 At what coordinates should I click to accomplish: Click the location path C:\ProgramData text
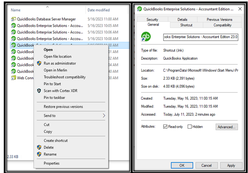tap(201, 70)
